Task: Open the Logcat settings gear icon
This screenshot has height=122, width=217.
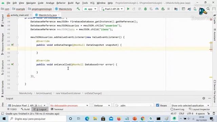Action: [x=204, y=98]
